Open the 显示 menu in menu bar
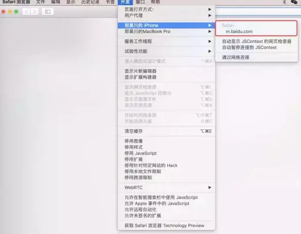Screen dimensions: 301x234 [x=71, y=2]
